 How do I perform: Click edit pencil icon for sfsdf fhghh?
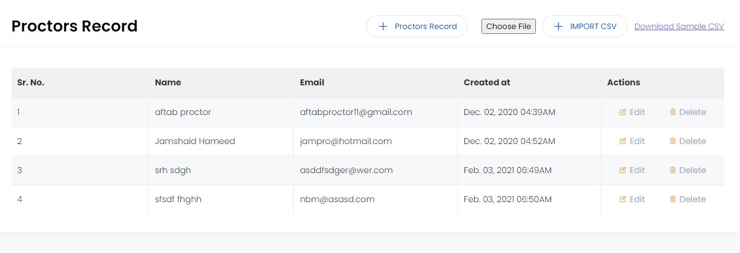pos(623,199)
